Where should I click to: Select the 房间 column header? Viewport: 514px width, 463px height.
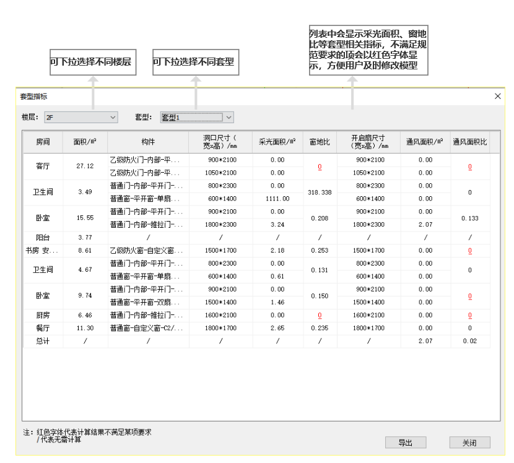click(43, 142)
